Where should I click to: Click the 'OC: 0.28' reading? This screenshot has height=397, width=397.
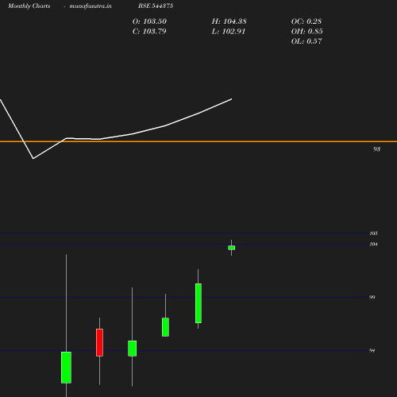point(306,21)
